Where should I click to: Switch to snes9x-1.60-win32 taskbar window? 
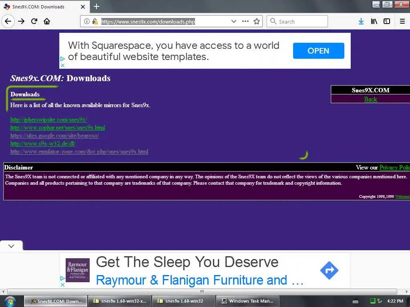point(184,301)
